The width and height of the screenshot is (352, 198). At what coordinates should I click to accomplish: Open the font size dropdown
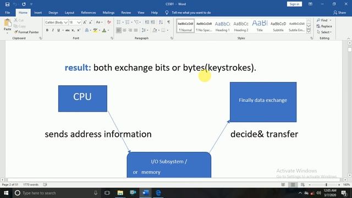[79, 22]
